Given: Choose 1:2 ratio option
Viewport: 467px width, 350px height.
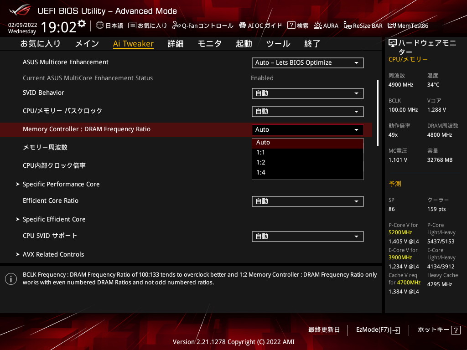Looking at the screenshot, I should (308, 163).
